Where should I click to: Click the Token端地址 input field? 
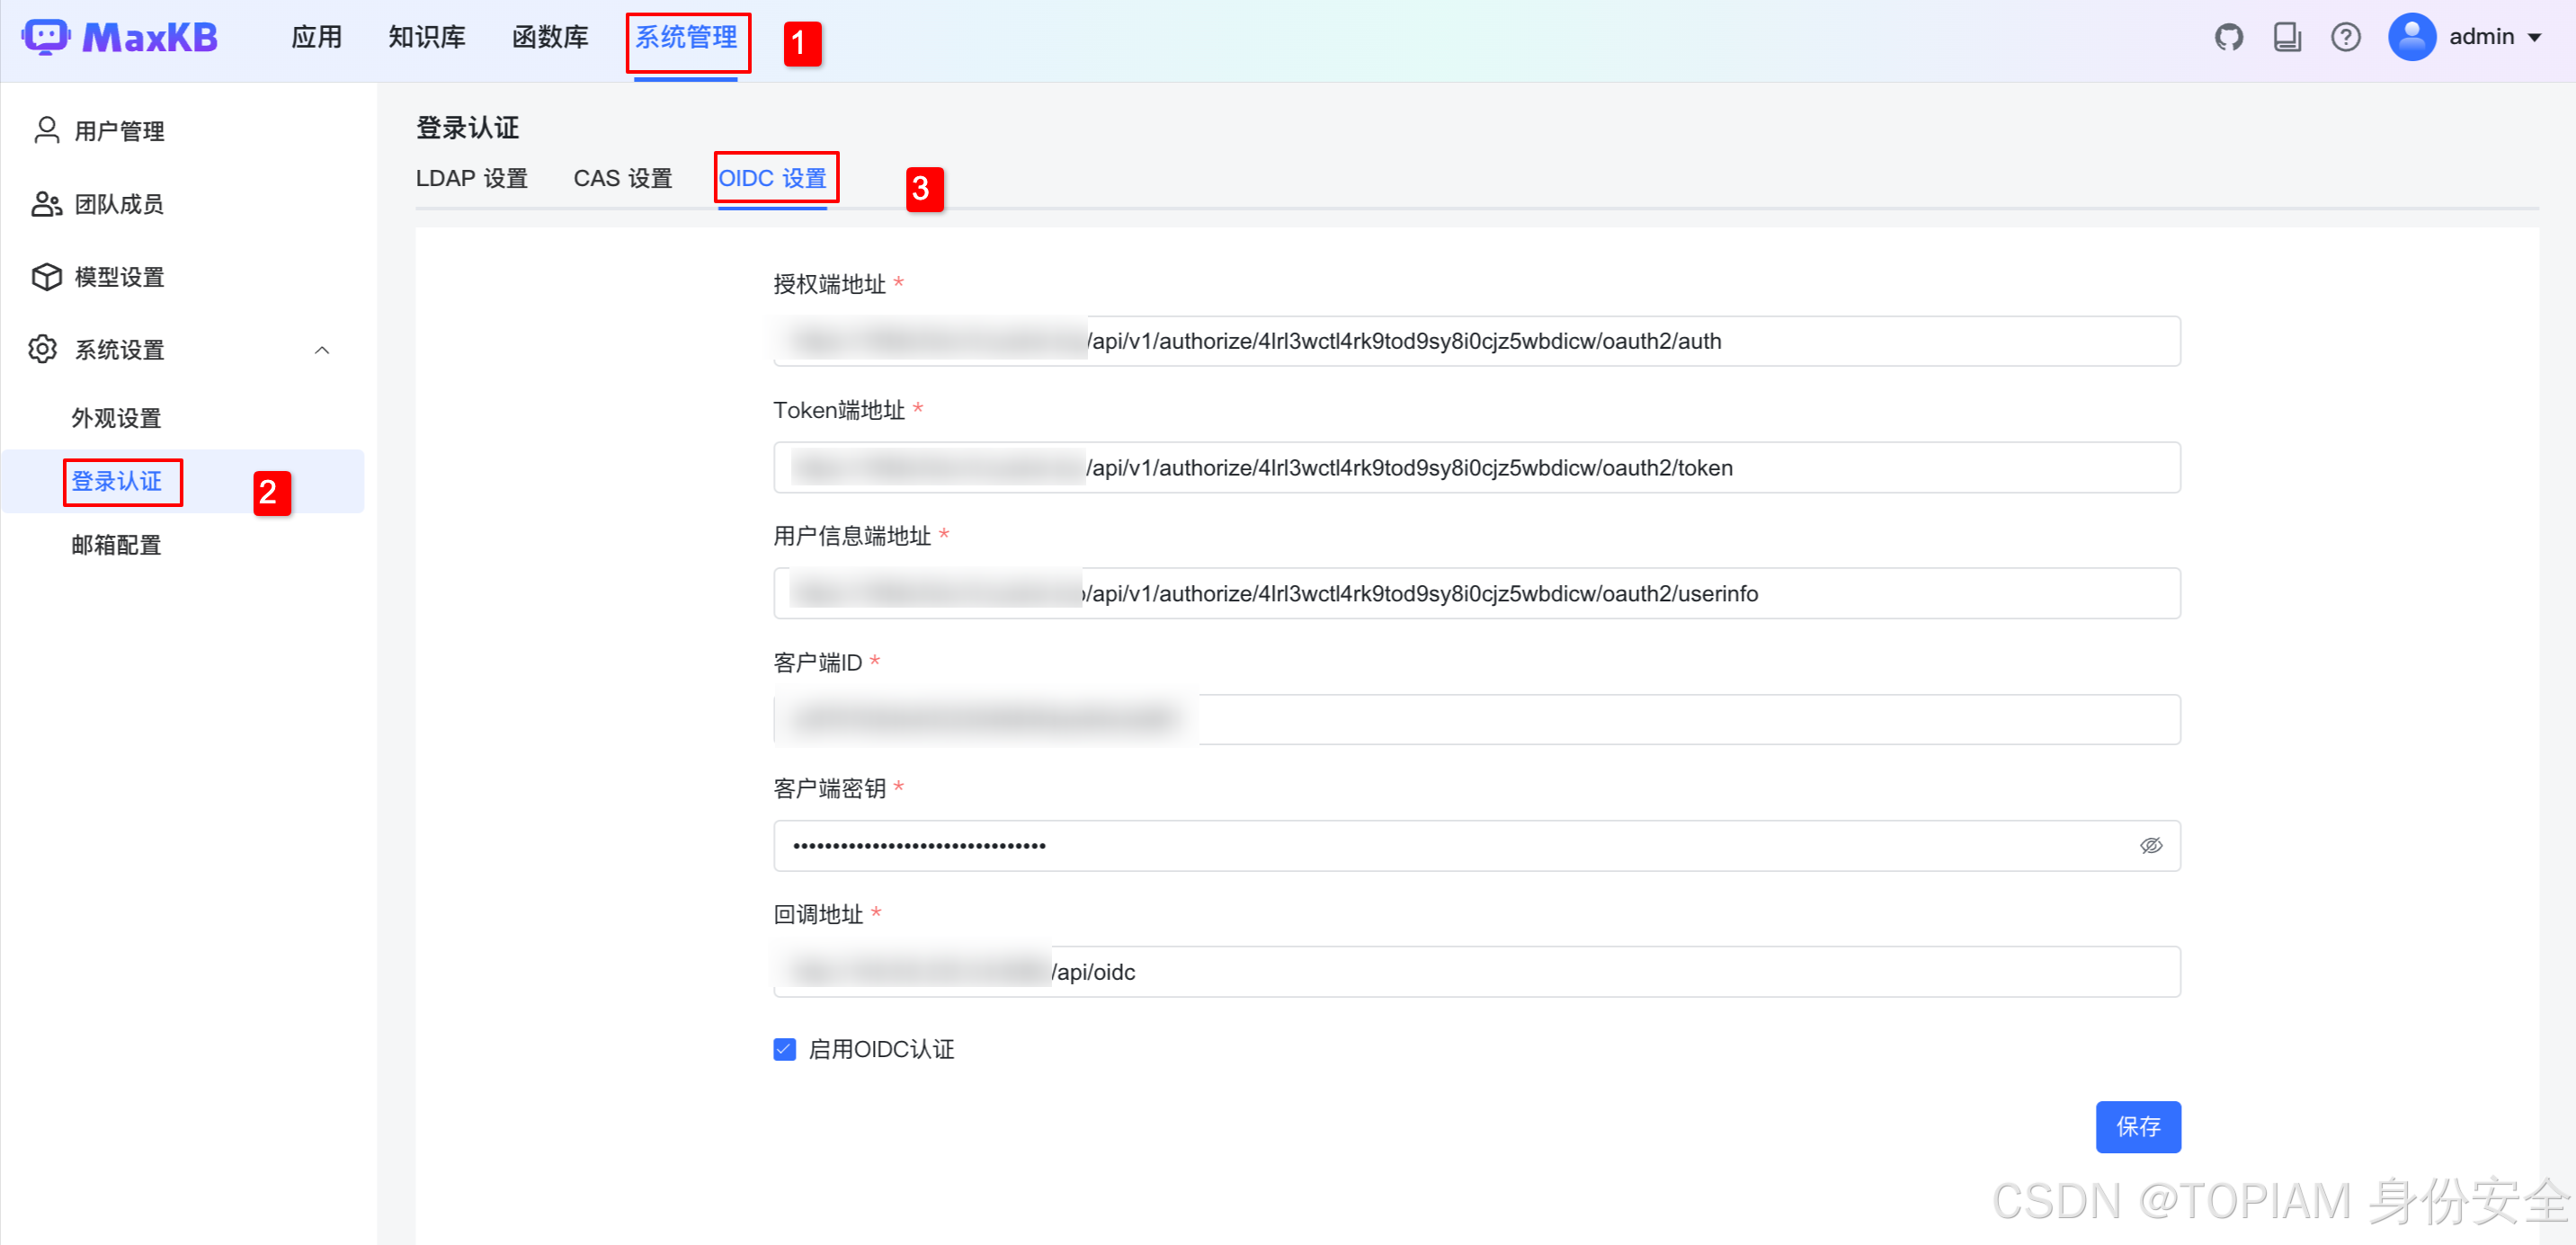click(x=1477, y=467)
